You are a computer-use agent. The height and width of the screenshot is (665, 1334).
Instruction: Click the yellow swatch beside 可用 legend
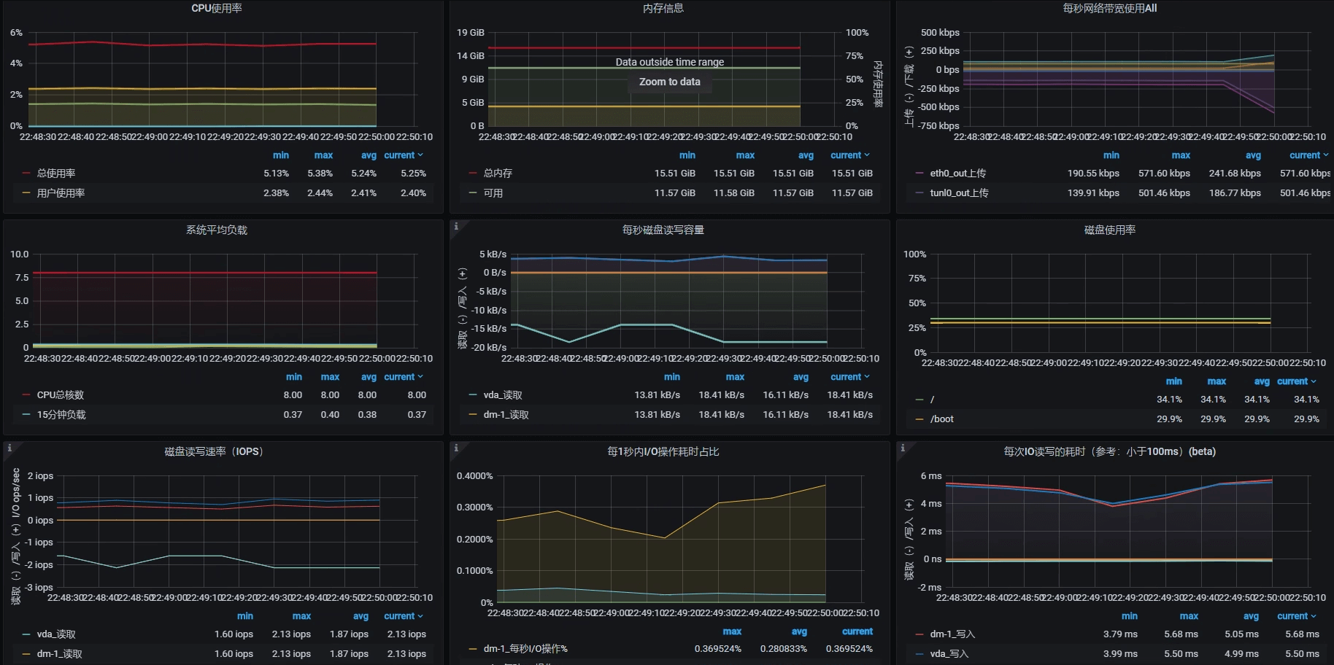[x=473, y=193]
